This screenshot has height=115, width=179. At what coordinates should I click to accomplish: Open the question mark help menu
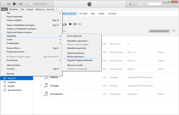tap(56, 9)
